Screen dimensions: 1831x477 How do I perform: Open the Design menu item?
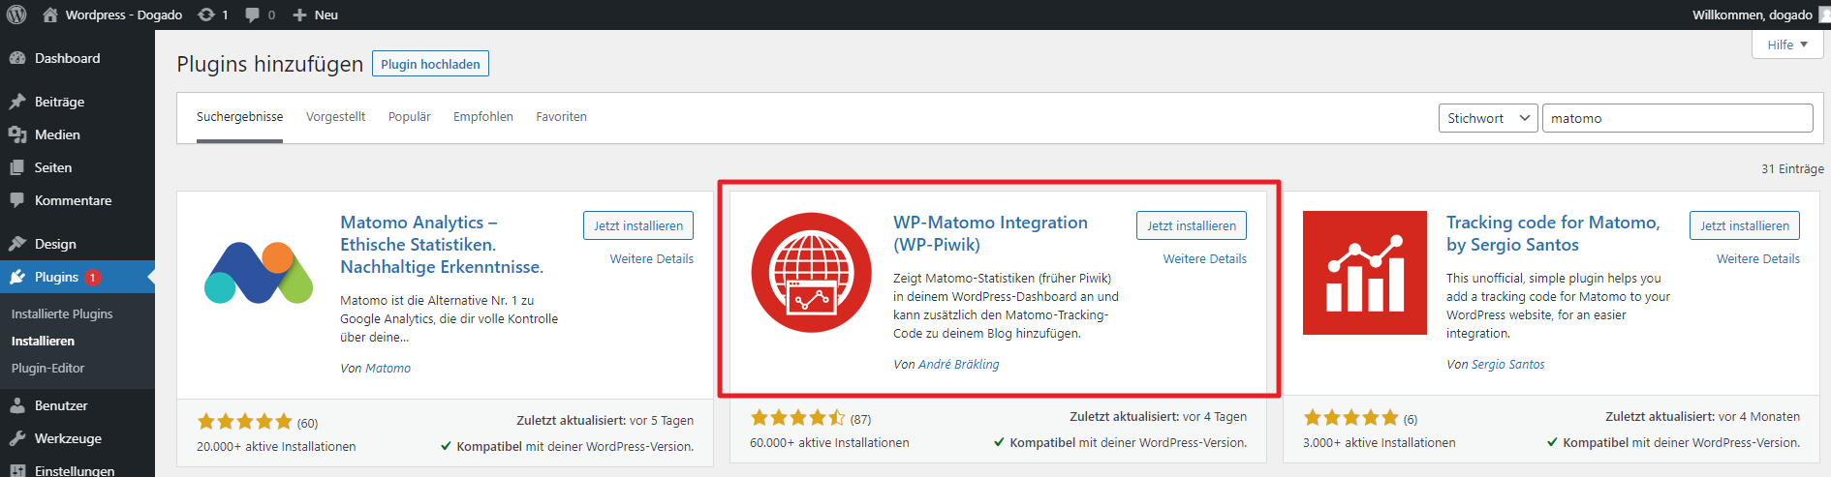[x=78, y=244]
